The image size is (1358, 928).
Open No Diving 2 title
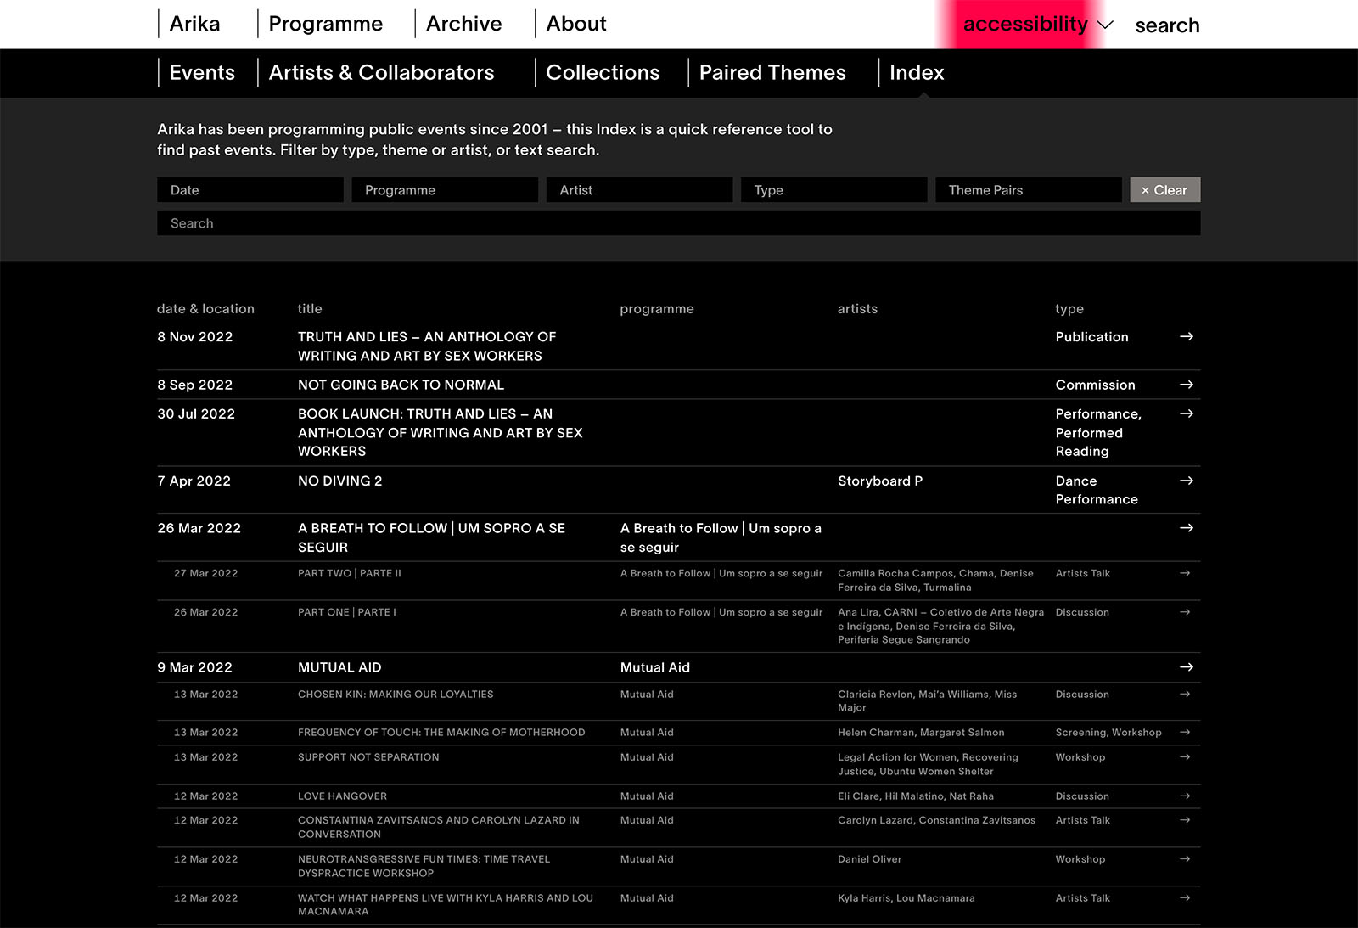[x=339, y=481]
